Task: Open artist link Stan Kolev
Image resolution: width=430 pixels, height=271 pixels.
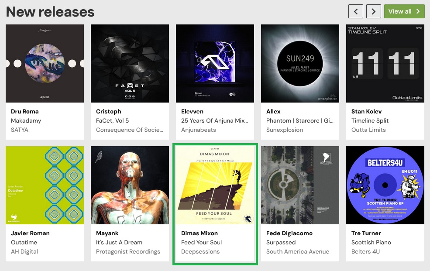Action: click(x=366, y=112)
